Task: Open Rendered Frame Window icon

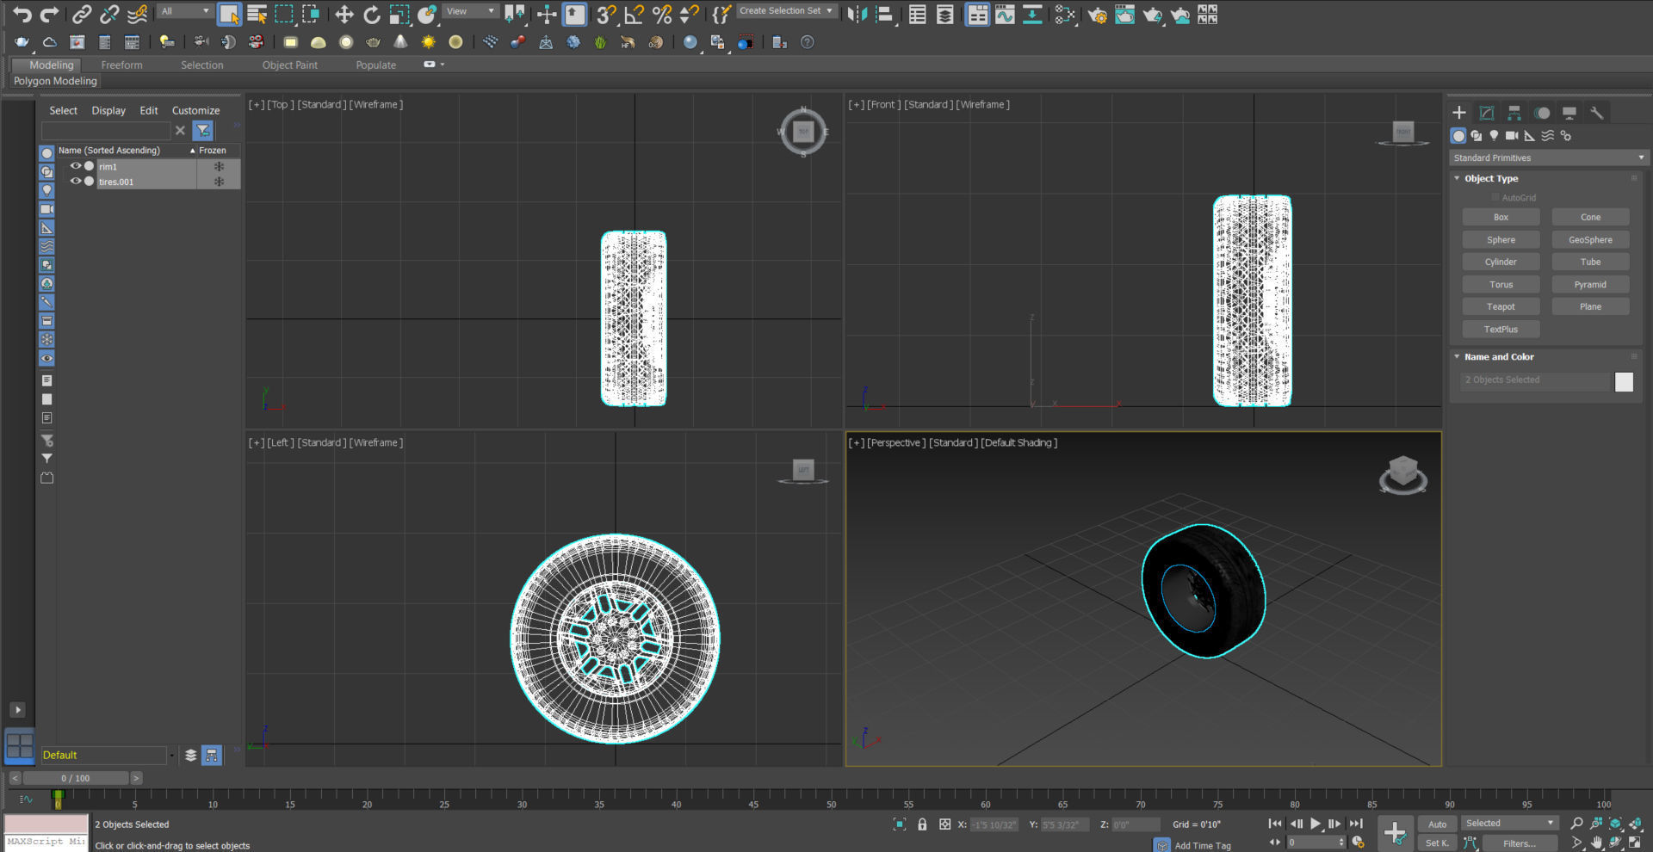Action: tap(1124, 14)
